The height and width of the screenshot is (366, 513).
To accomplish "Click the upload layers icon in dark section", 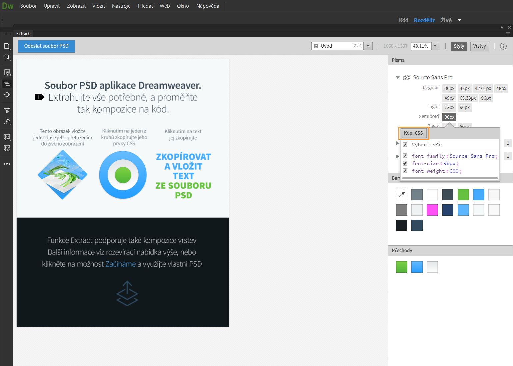I will [127, 293].
